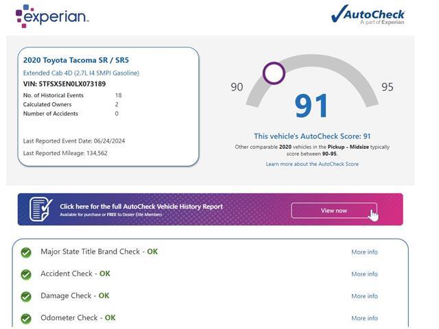The width and height of the screenshot is (439, 329).
Task: Click This vehicle's AutoCheck Score: 91 heading
Action: [312, 136]
